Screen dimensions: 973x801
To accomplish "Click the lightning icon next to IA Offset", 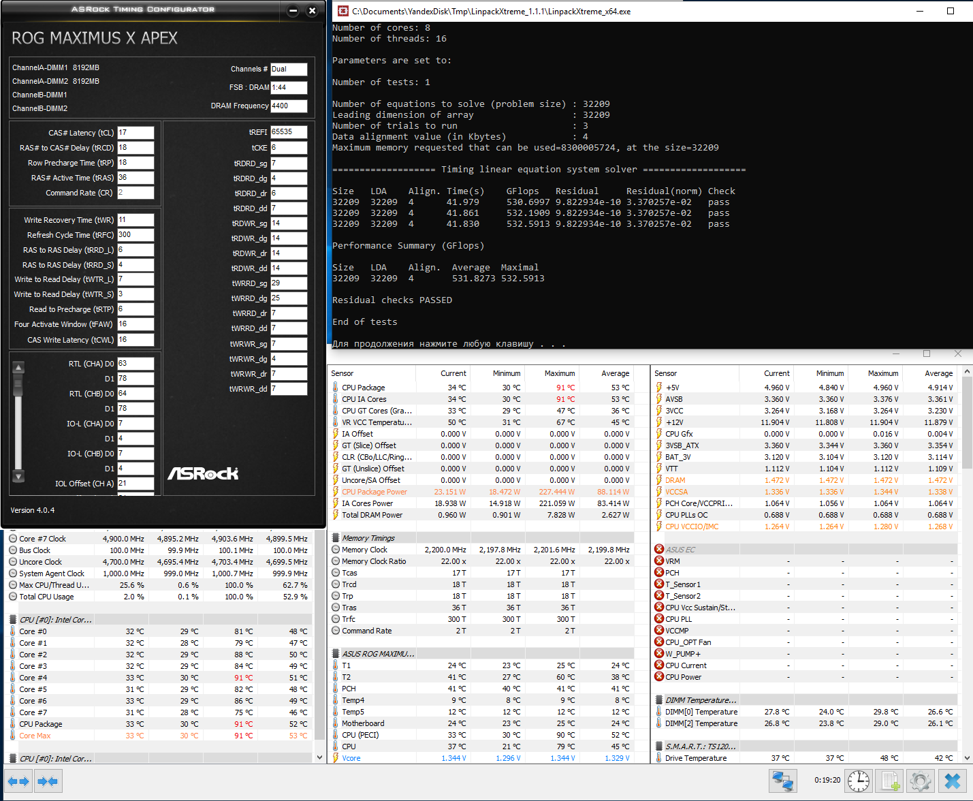I will (335, 434).
